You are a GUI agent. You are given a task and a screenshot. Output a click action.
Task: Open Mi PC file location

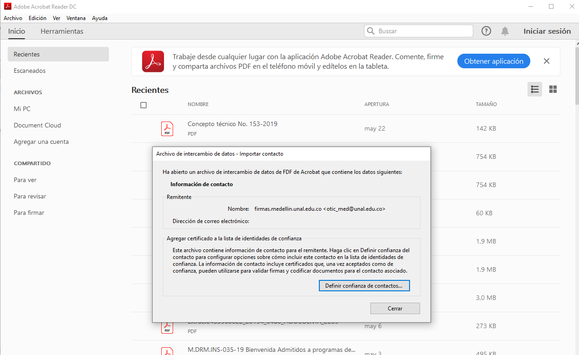[22, 109]
